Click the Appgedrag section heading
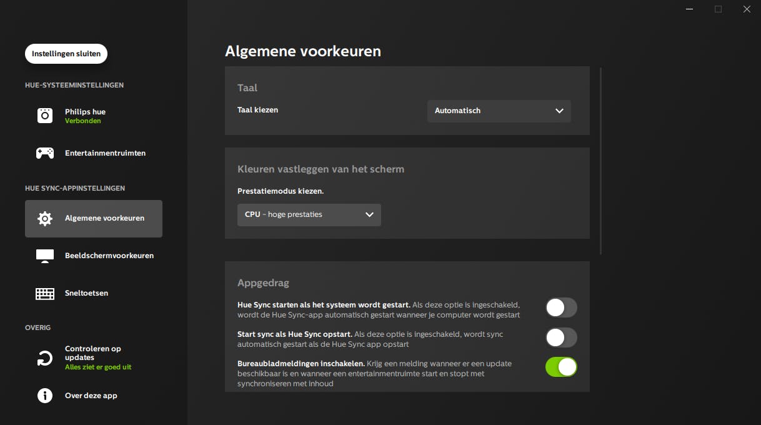The height and width of the screenshot is (425, 761). [x=263, y=283]
